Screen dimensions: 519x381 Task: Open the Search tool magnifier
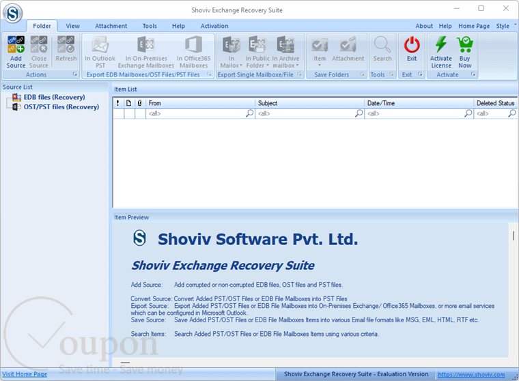382,44
